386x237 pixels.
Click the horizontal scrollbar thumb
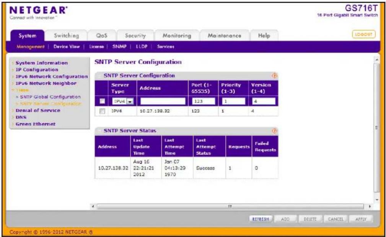230,206
